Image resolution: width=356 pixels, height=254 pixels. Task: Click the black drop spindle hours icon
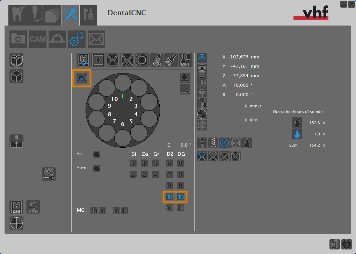pyautogui.click(x=297, y=123)
